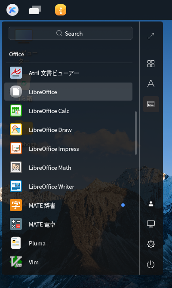
Task: Click the LibreOffice Math icon
Action: pyautogui.click(x=16, y=167)
